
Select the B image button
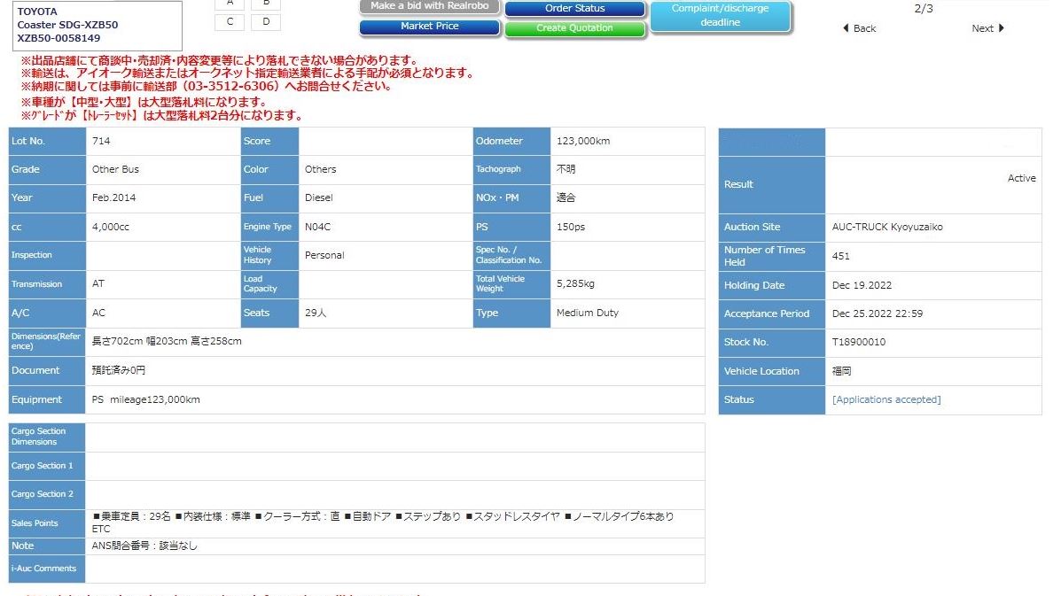click(265, 4)
